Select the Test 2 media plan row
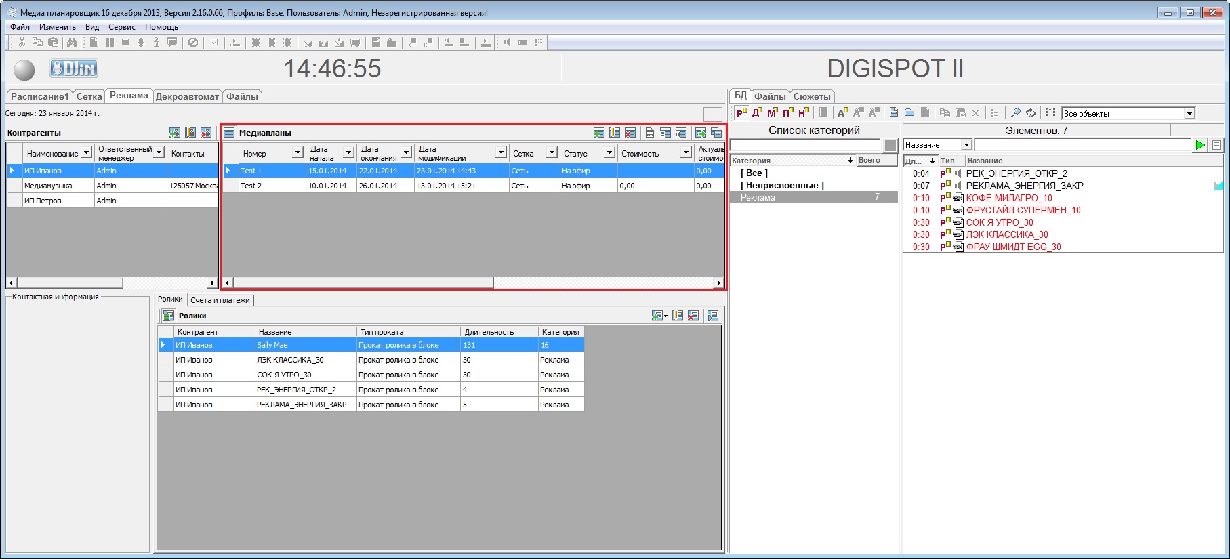Viewport: 1230px width, 559px height. tap(472, 186)
